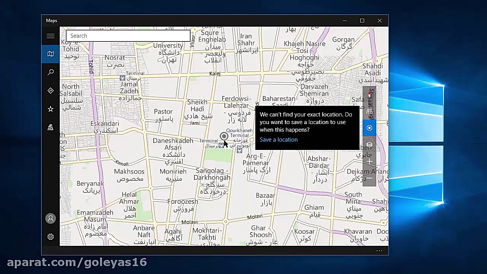Screen dimensions: 487x274
Task: Click inside the Search input box
Action: (x=127, y=35)
